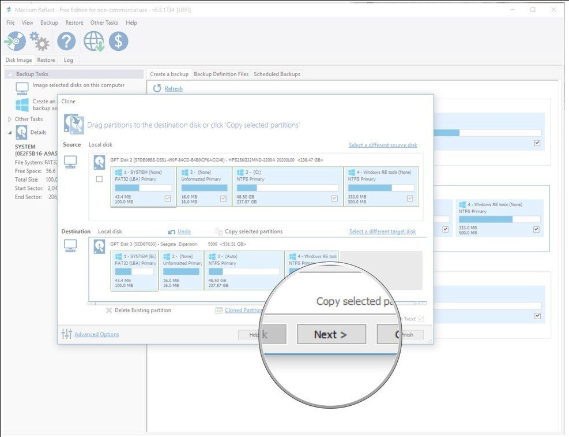Open the Help menu in the menu bar
This screenshot has width=569, height=437.
[131, 23]
